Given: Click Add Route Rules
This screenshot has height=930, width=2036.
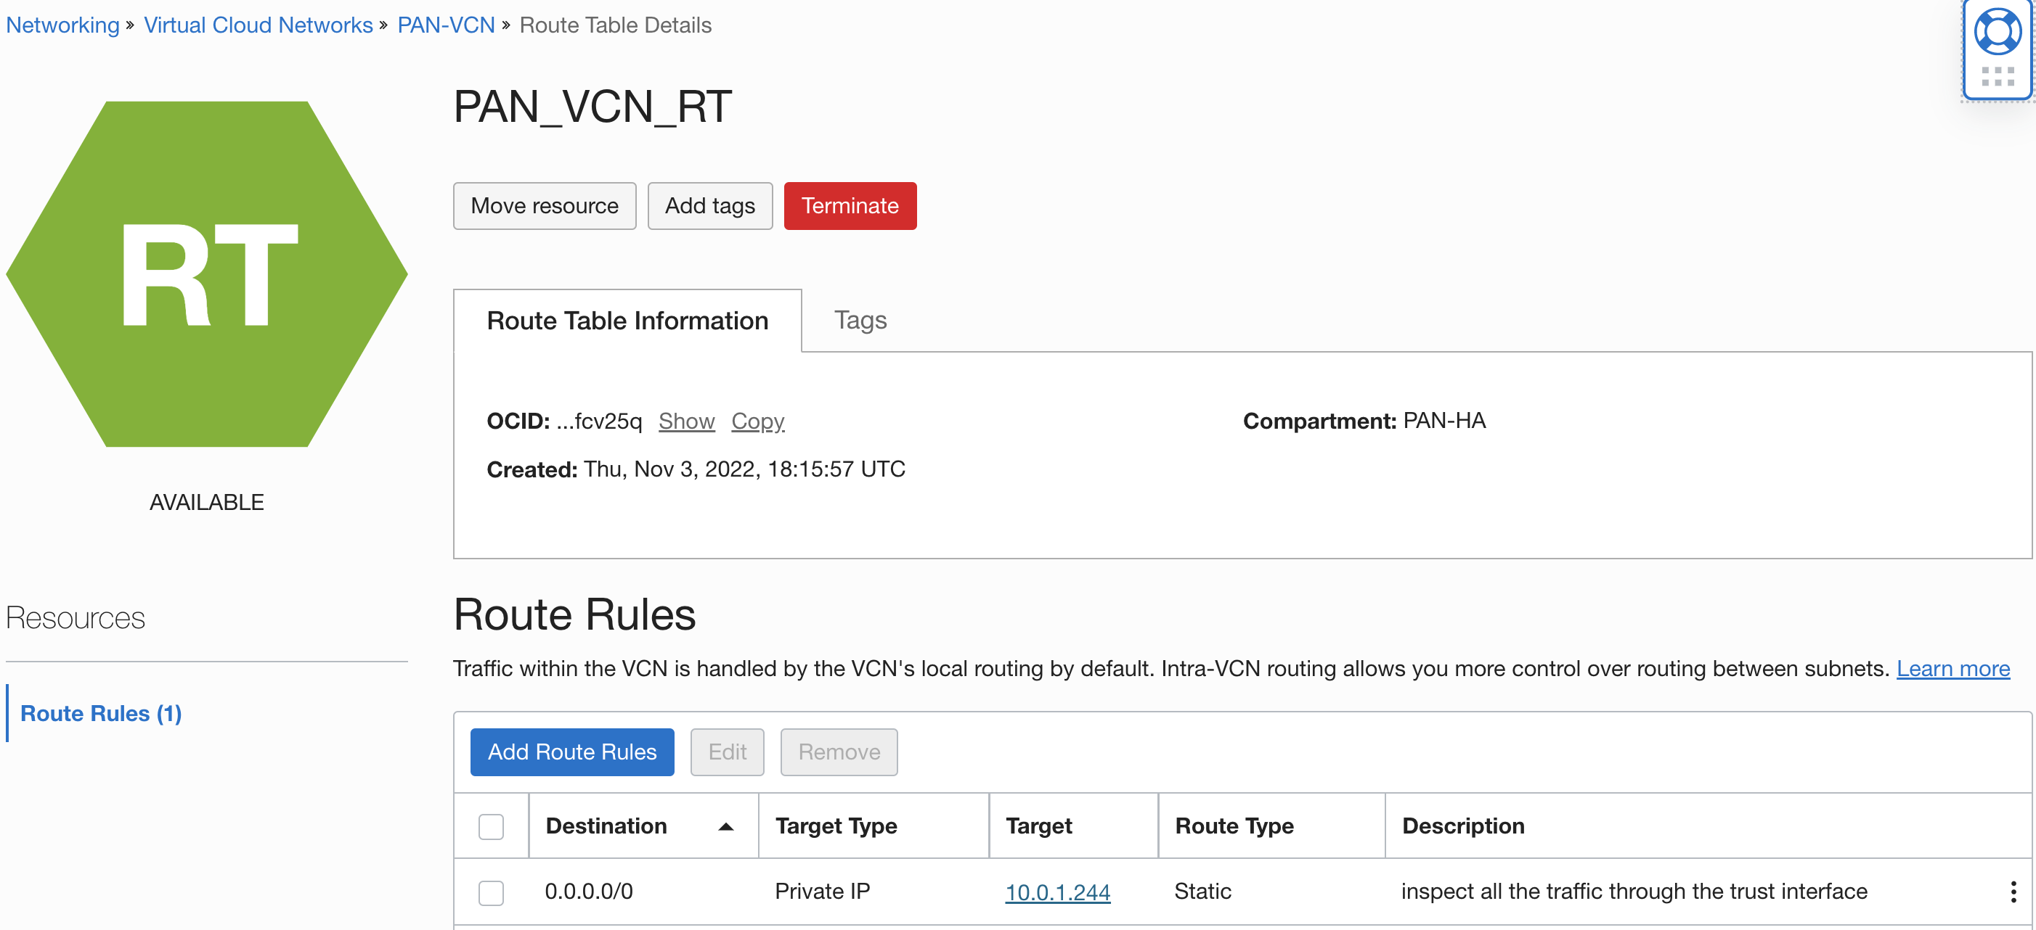Looking at the screenshot, I should 571,752.
